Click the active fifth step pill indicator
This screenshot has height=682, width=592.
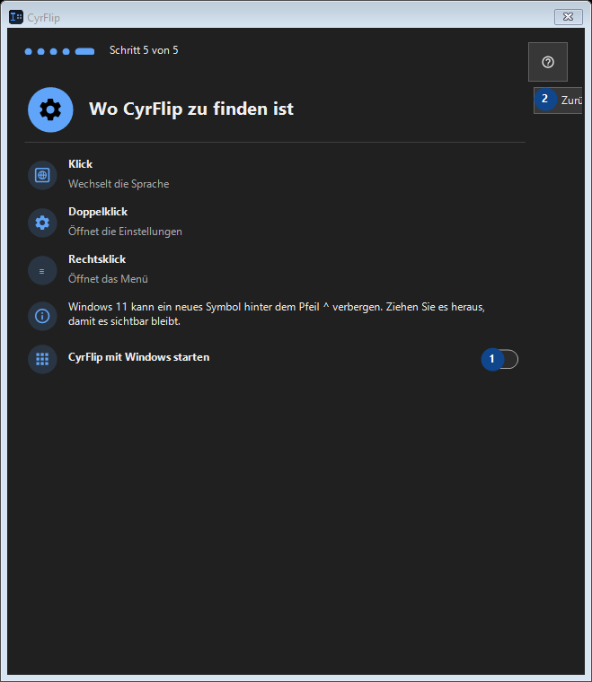tap(84, 51)
